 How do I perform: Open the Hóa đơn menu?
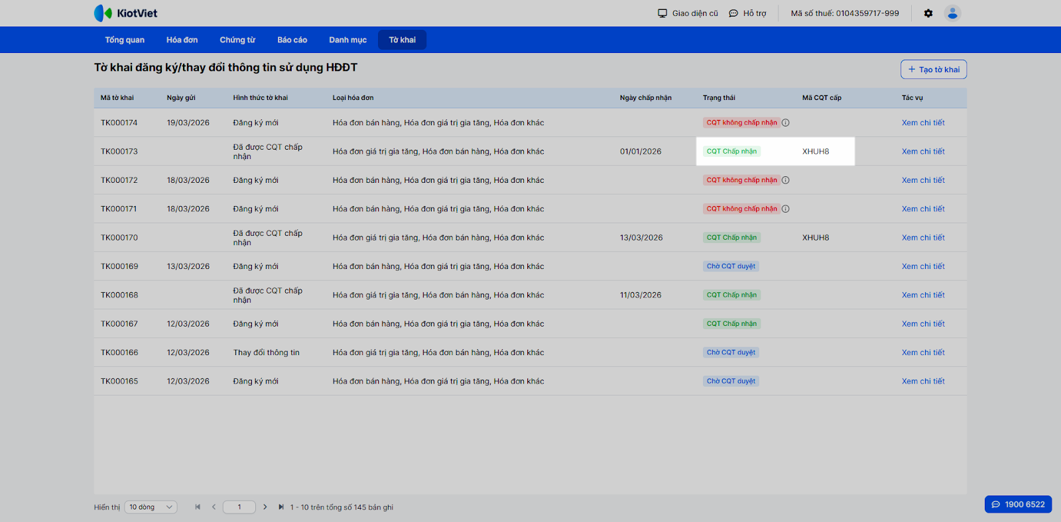pyautogui.click(x=182, y=40)
